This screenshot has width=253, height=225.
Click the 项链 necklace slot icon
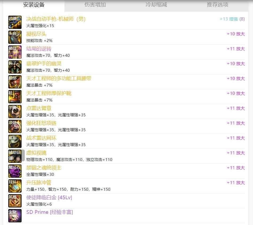(x=15, y=126)
